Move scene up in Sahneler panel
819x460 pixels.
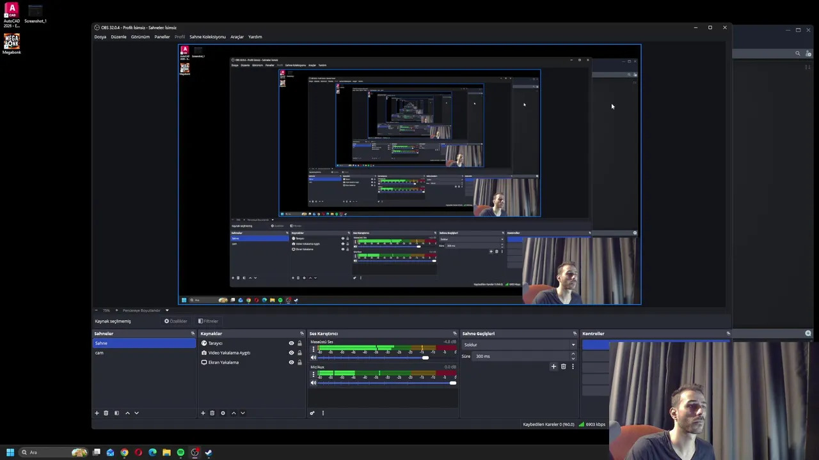[127, 413]
